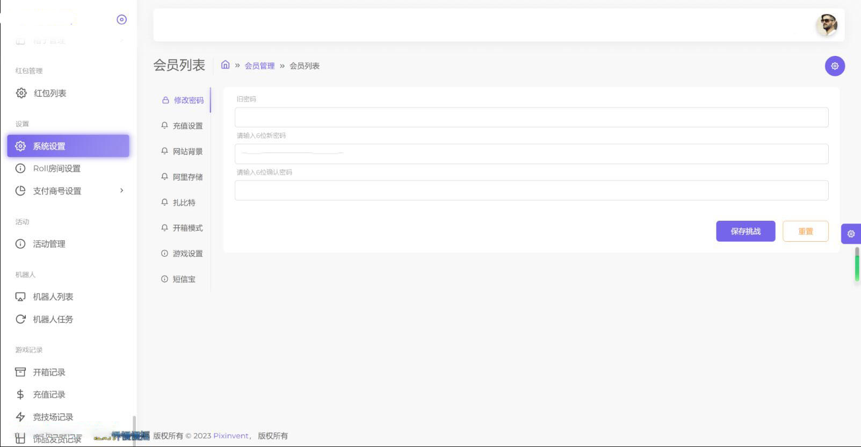This screenshot has width=861, height=447.
Task: Click bell icon beside 阿里存储
Action: coord(164,176)
